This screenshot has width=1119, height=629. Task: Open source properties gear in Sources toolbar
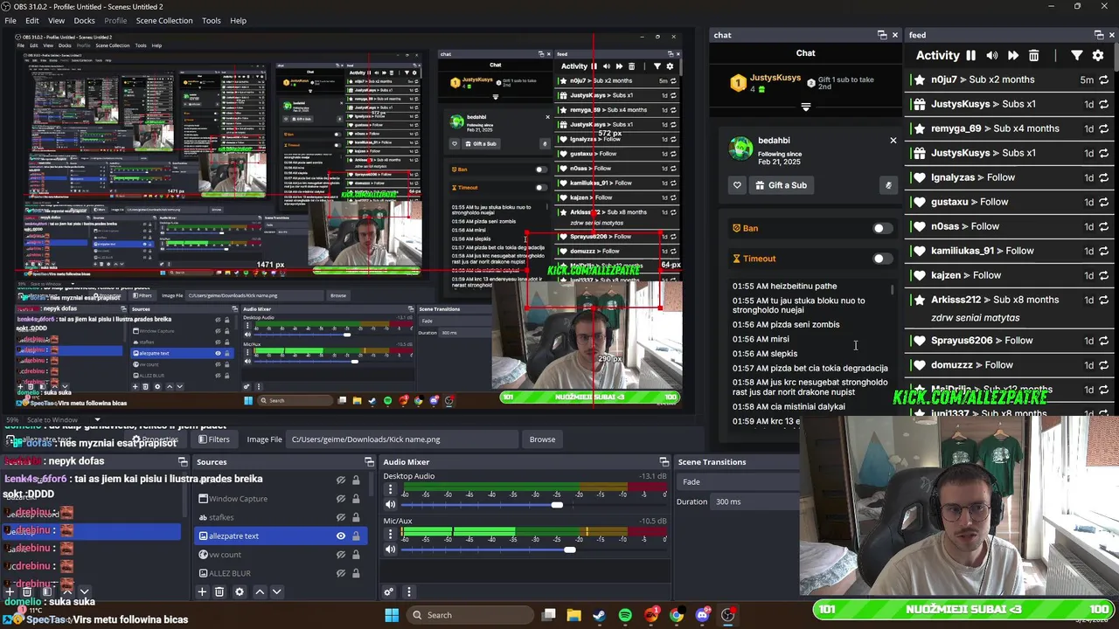point(239,592)
